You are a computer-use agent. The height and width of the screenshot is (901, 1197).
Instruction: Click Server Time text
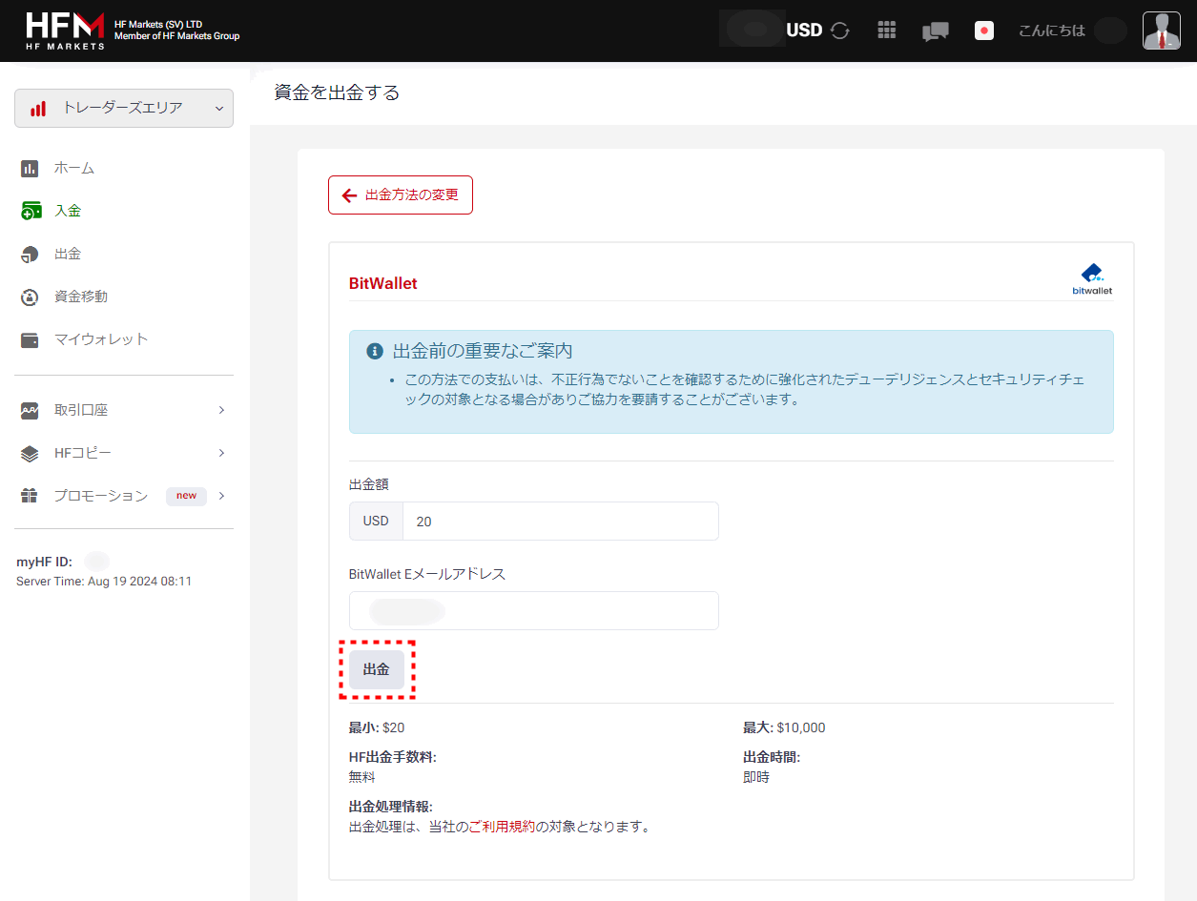pos(104,581)
